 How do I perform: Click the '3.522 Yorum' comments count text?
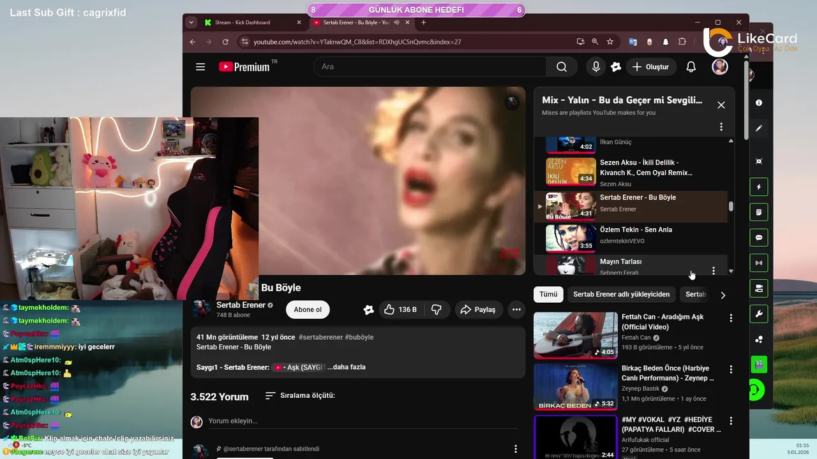point(219,397)
